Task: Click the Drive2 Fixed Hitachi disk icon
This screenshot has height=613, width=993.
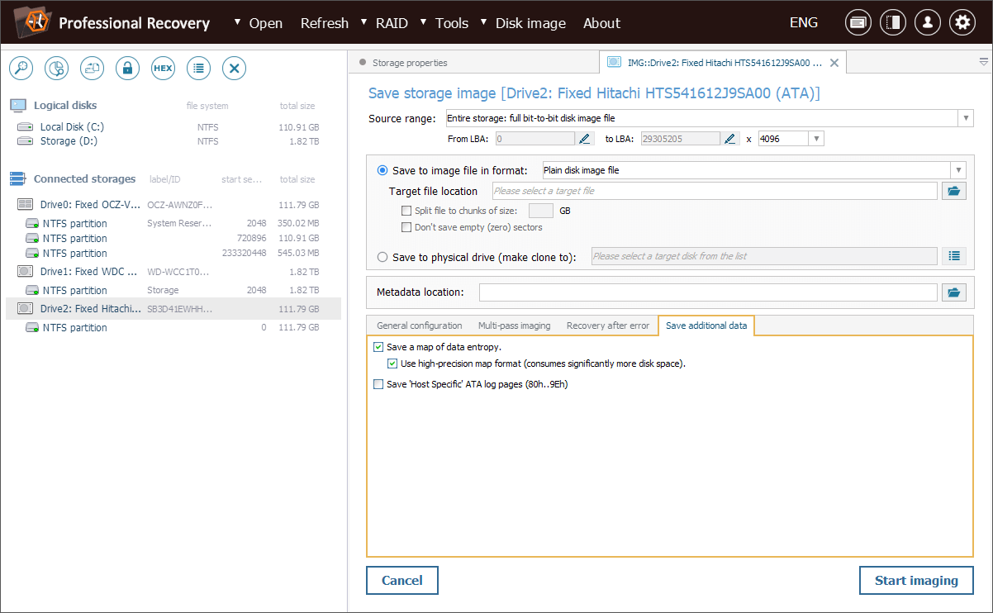Action: 26,309
